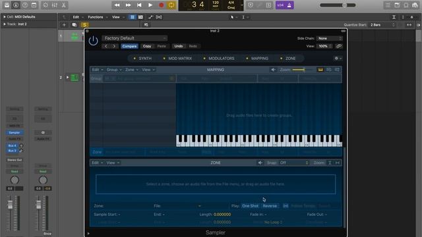Open the tracks Edit menu
422x237 pixels.
pos(78,17)
